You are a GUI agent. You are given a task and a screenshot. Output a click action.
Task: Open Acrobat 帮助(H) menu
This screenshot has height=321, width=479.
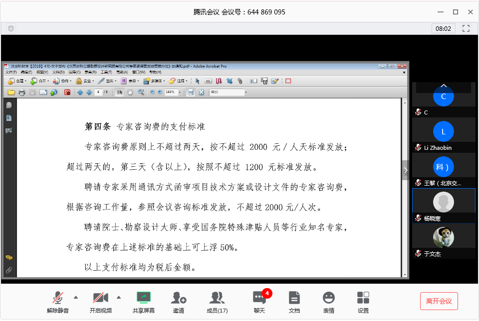pos(156,72)
